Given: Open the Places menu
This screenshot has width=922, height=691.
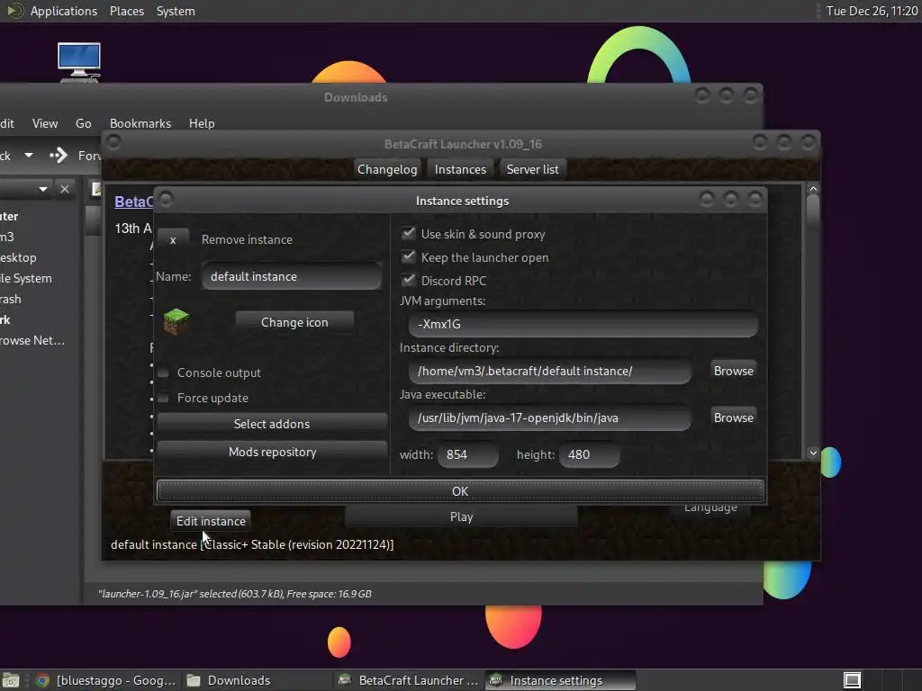Looking at the screenshot, I should pos(126,11).
